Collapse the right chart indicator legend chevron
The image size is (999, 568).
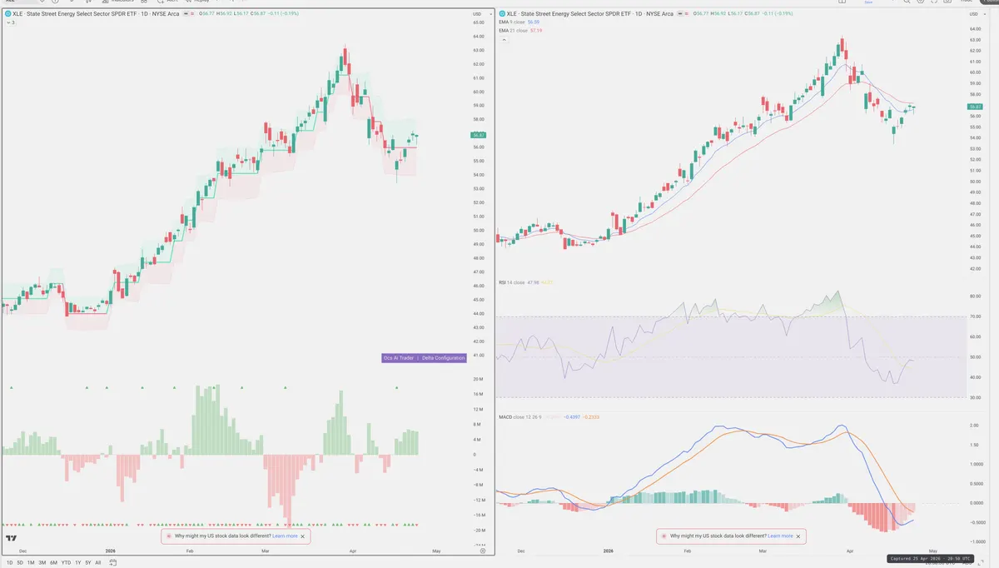pos(504,40)
